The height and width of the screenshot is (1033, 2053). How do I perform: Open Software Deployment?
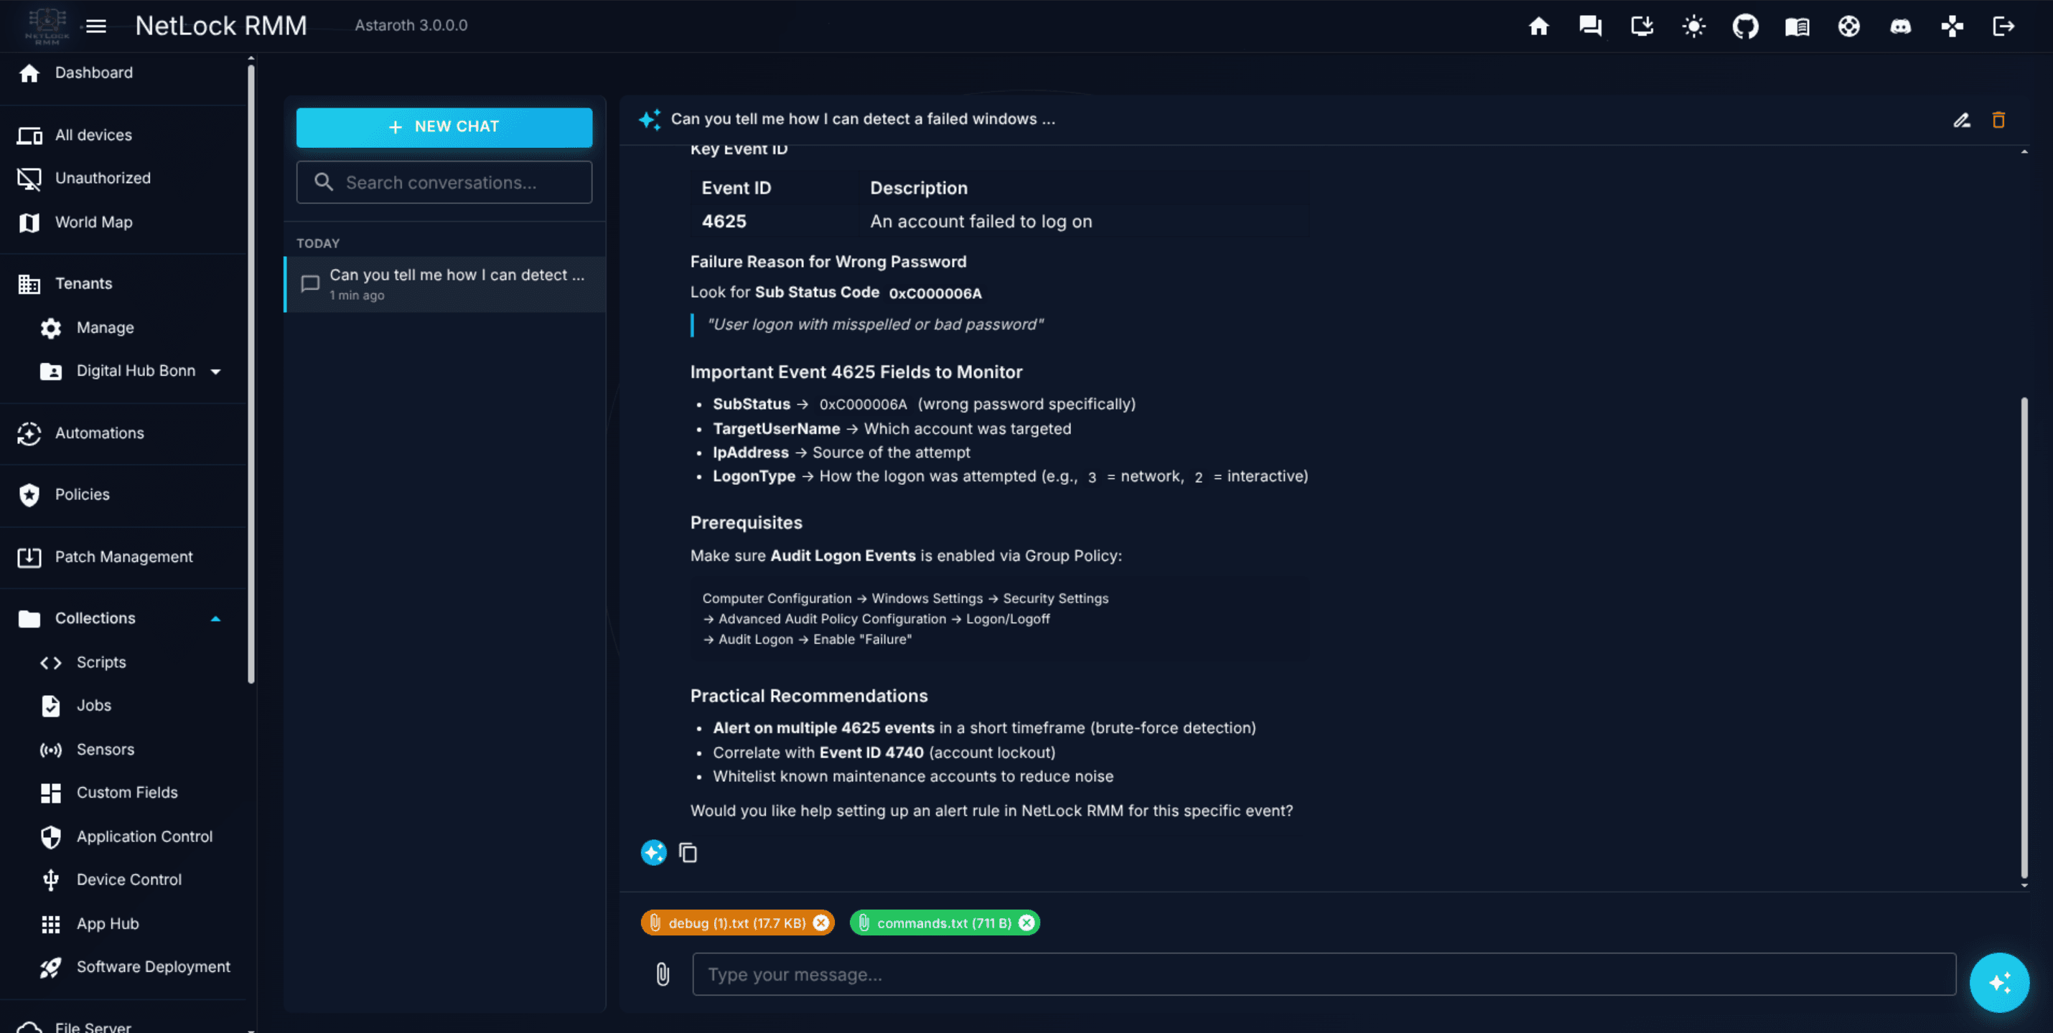pos(153,966)
